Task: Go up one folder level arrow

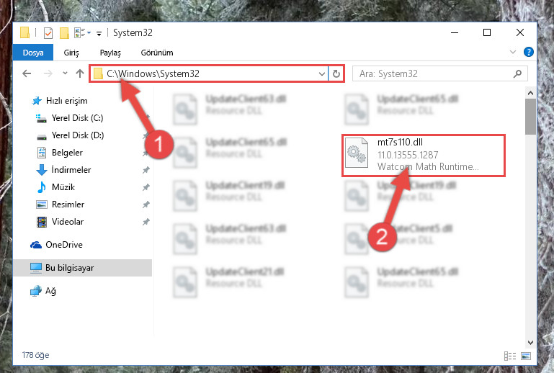Action: point(80,73)
